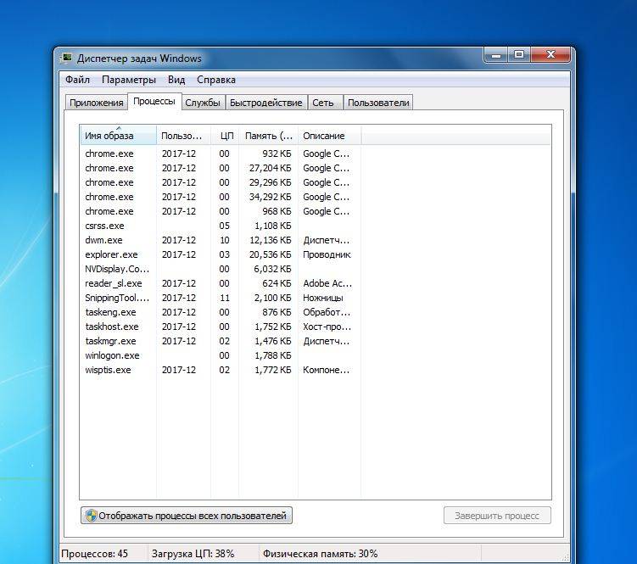Sort processes by the ЦП column header
Screen dimensions: 637x564
(x=226, y=136)
